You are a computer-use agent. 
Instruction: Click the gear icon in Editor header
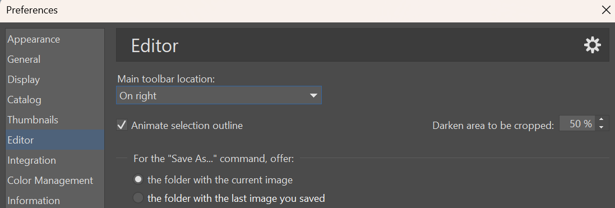(x=592, y=45)
